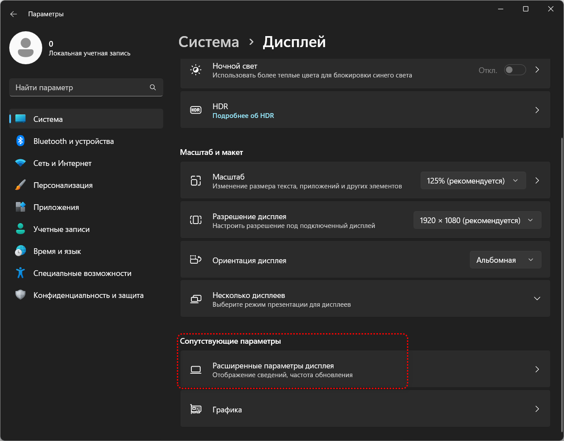Expand the Несколько дисплеев section
Screen dimensions: 564x441
coord(537,298)
